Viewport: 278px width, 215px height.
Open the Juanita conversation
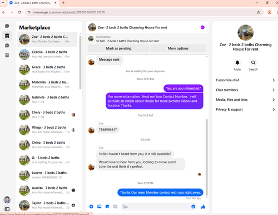[47, 190]
